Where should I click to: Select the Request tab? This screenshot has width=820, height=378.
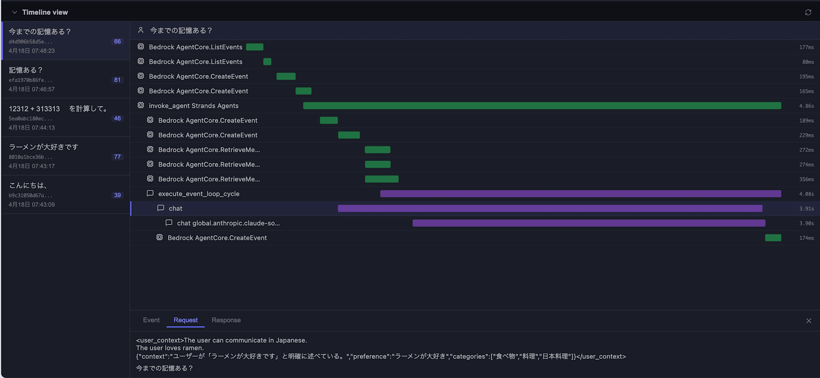[185, 320]
